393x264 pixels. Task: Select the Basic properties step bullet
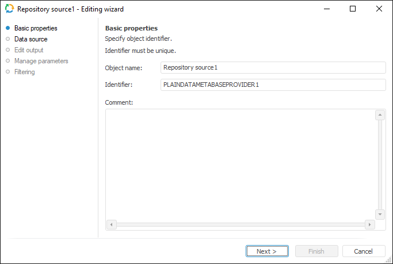click(7, 28)
